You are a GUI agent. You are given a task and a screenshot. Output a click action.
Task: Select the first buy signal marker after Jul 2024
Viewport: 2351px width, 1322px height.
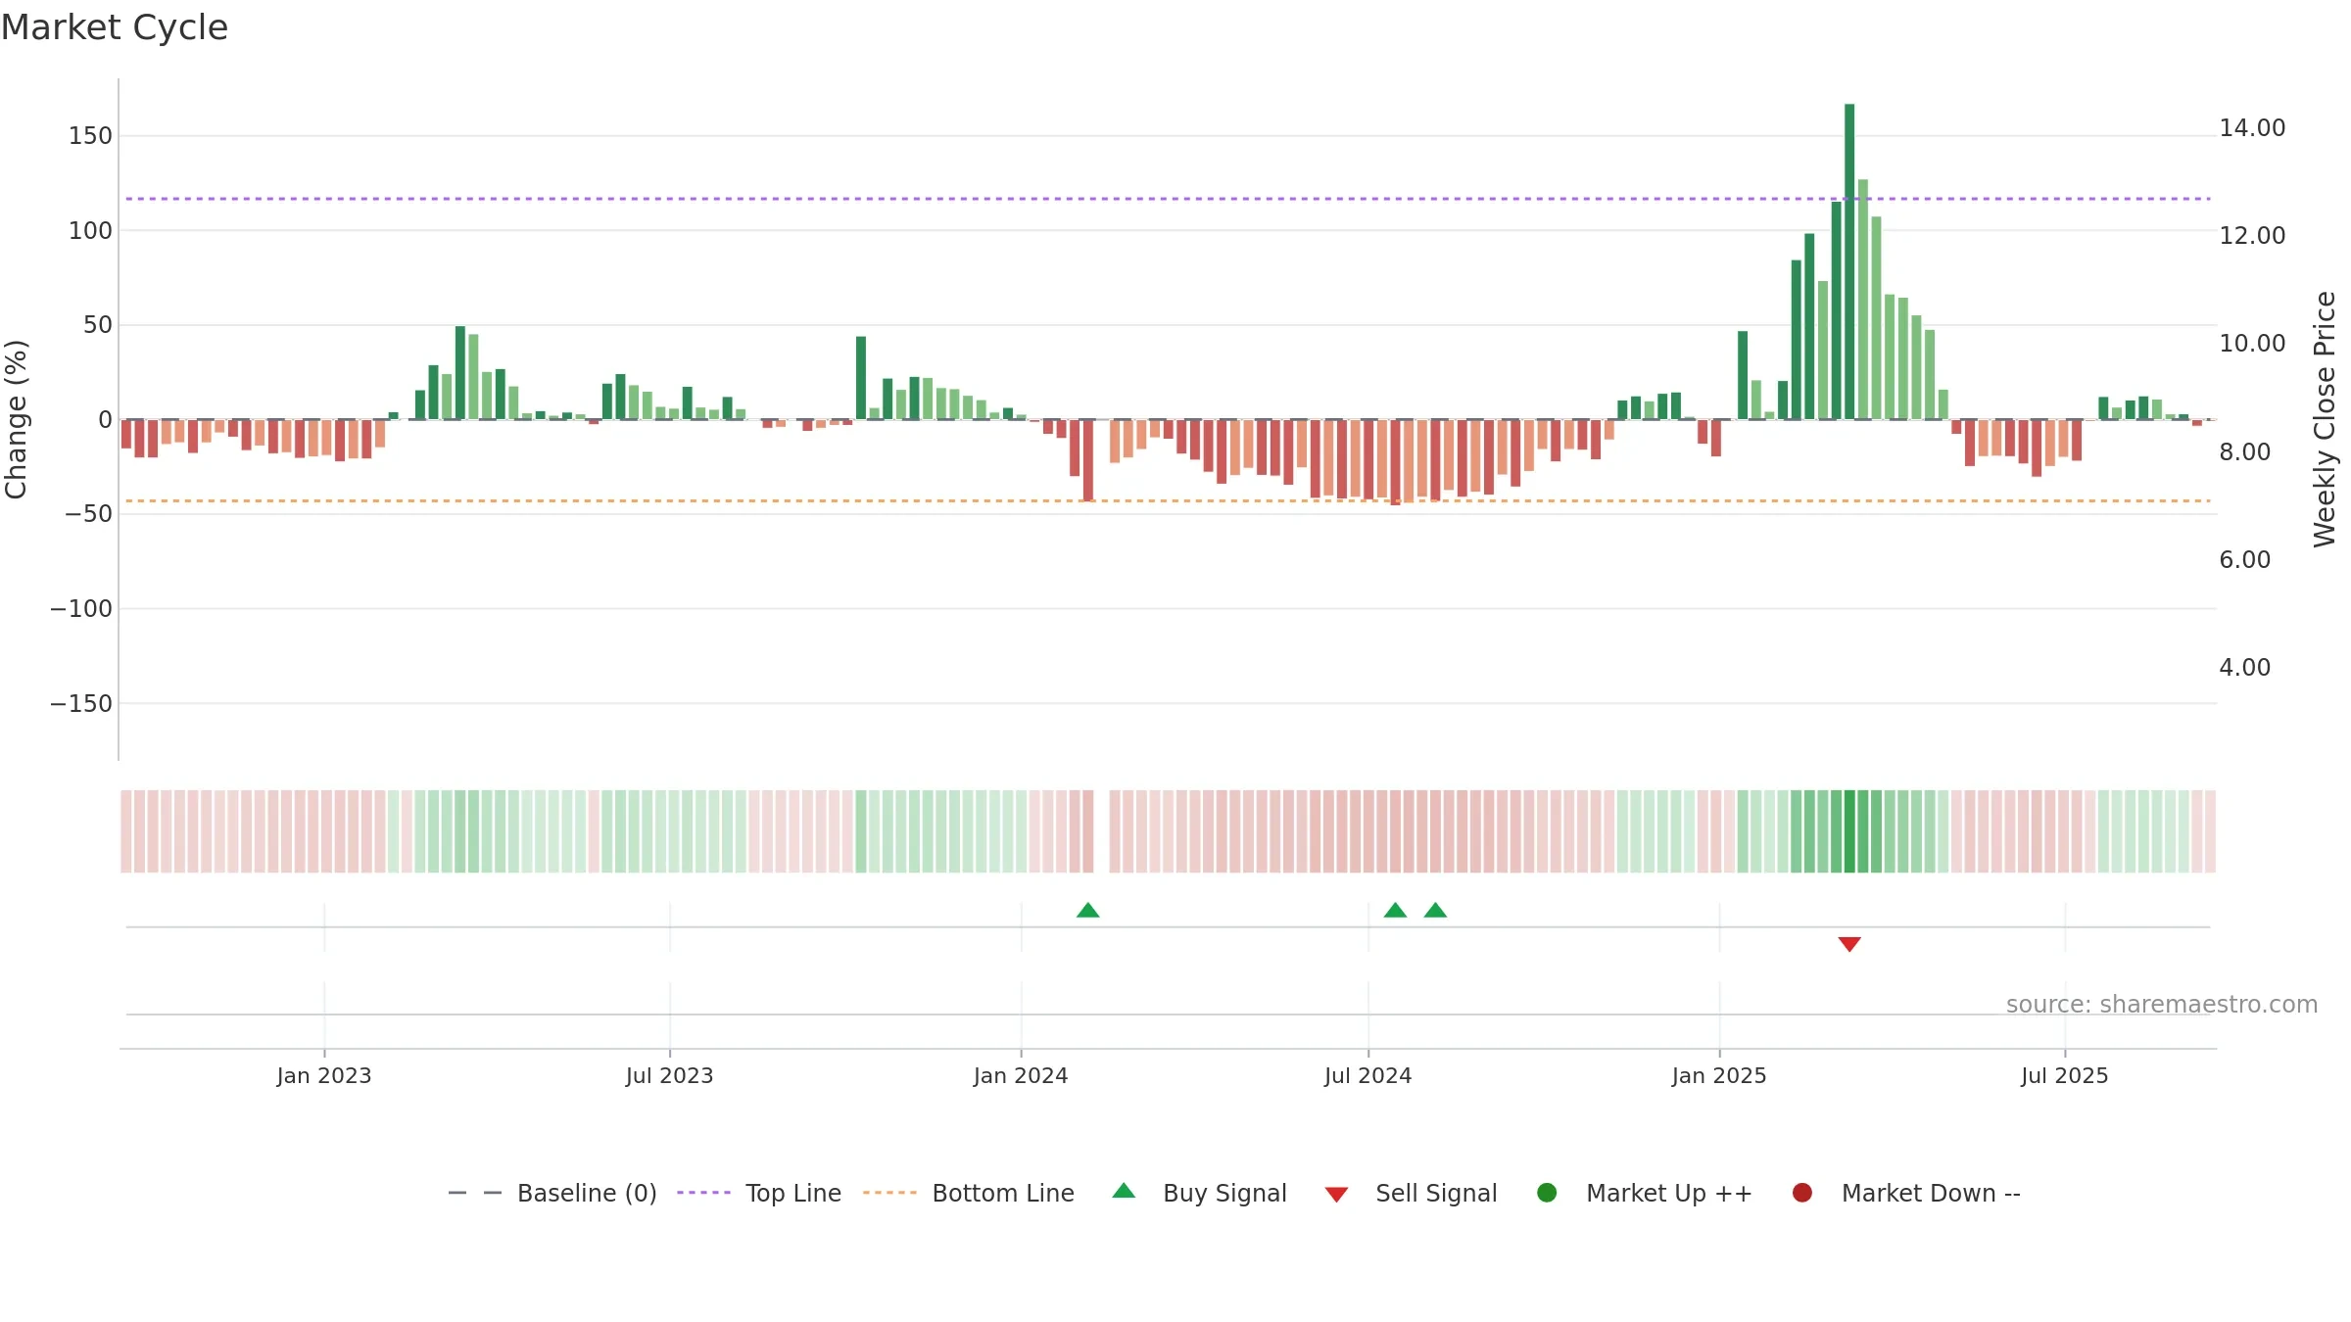tap(1395, 911)
